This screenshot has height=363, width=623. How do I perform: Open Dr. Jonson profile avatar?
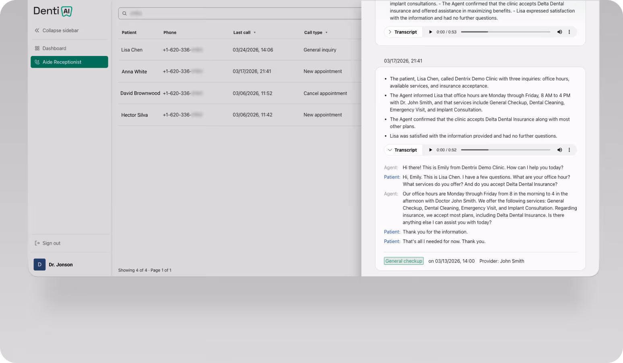(x=39, y=264)
